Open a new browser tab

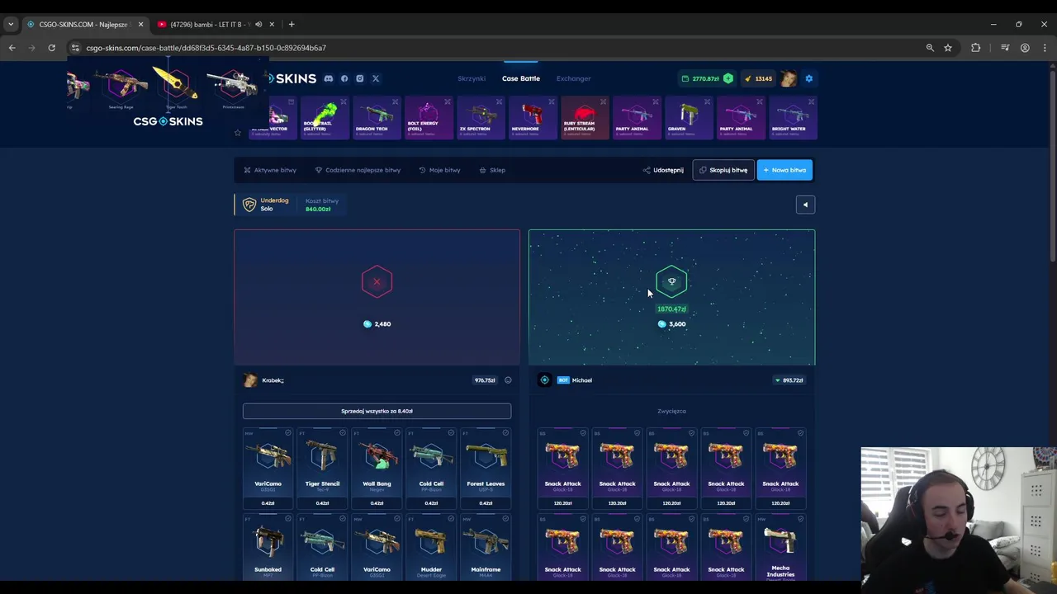[292, 24]
